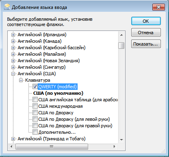Click the vertical scrollbar down arrow

click(121, 140)
